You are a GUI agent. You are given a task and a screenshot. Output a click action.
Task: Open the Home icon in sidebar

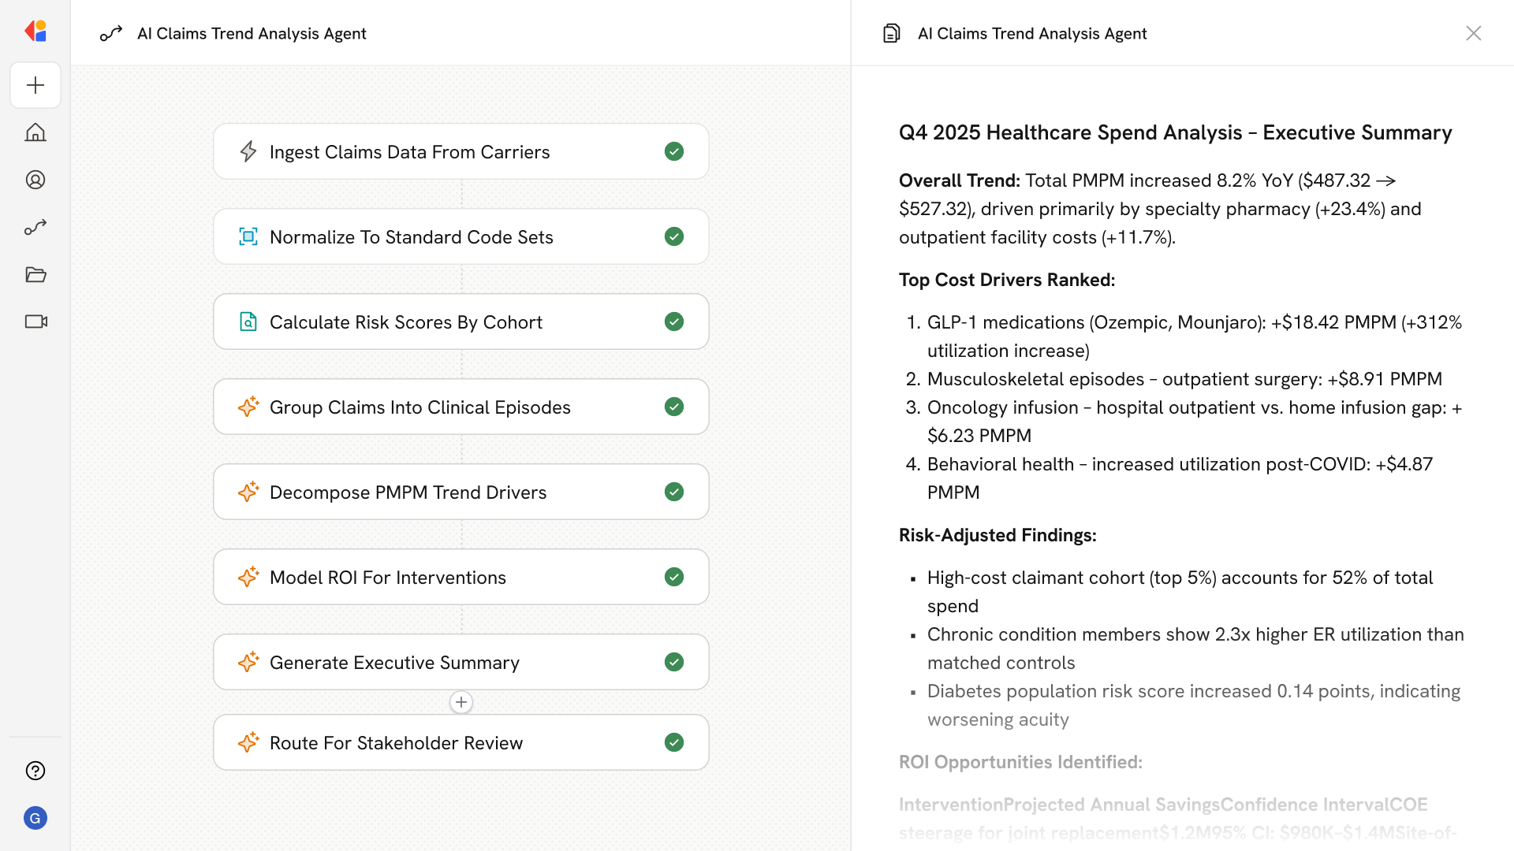pos(35,132)
